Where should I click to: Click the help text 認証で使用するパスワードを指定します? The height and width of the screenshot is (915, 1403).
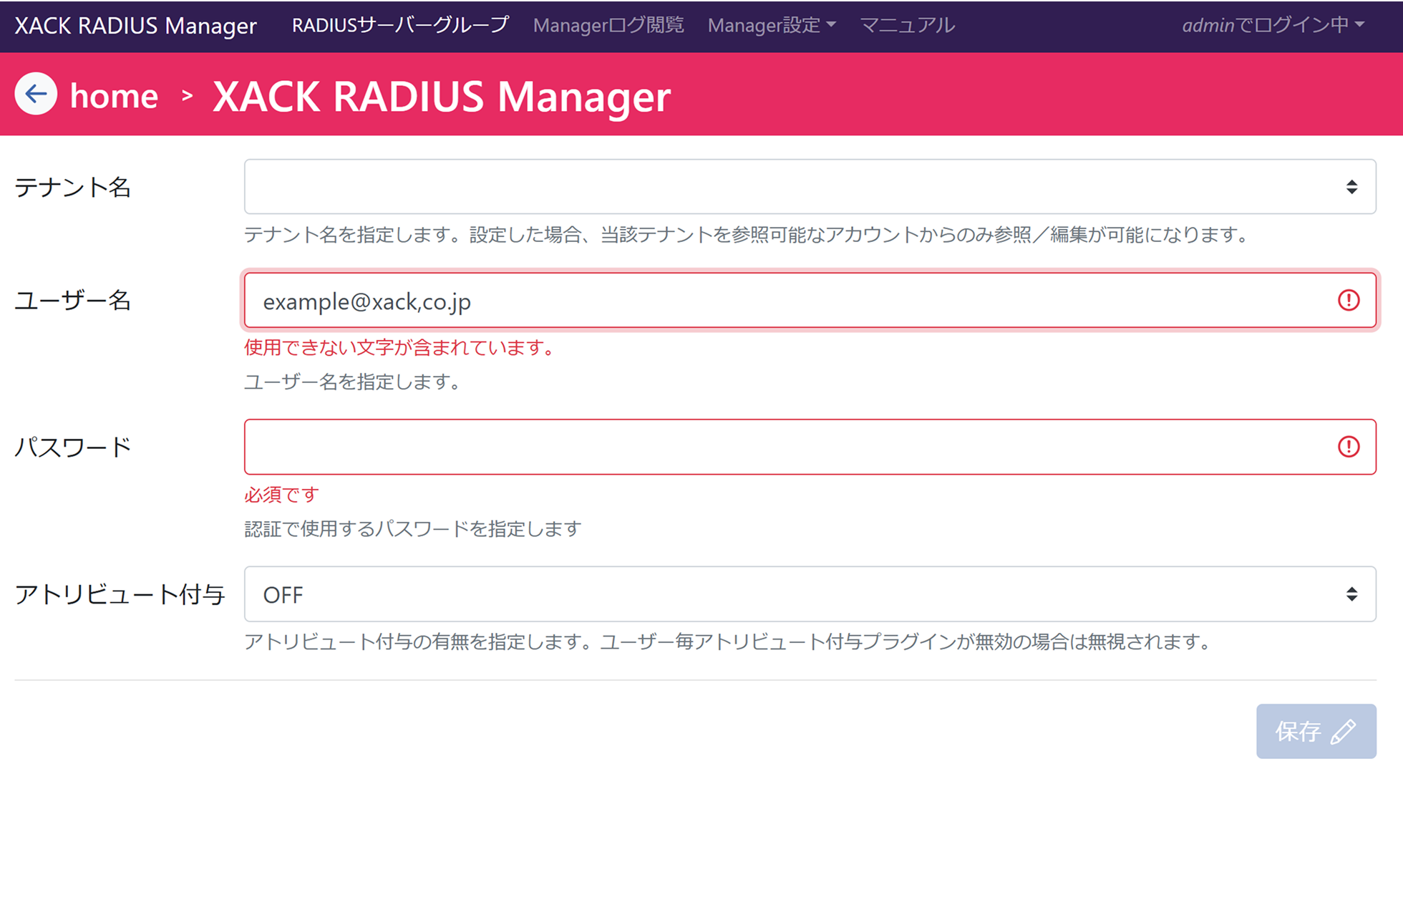pos(413,529)
